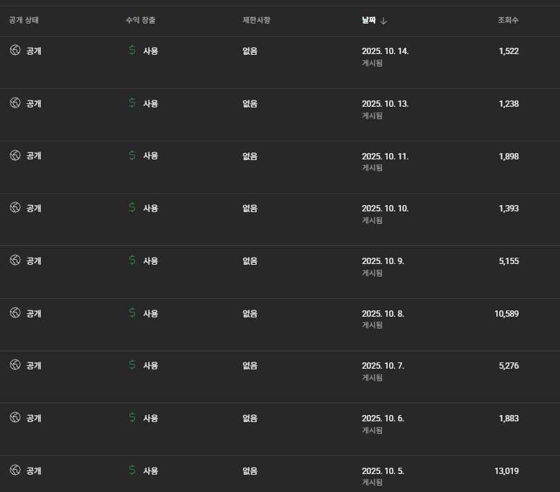
Task: Click the dollar icon in the 2025. 10. 6. row
Action: pos(132,418)
